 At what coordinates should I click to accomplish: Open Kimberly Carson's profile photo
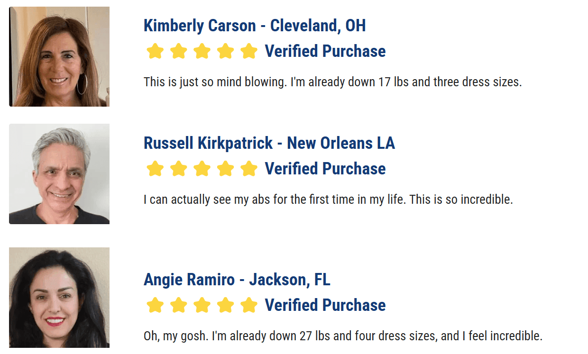[59, 57]
